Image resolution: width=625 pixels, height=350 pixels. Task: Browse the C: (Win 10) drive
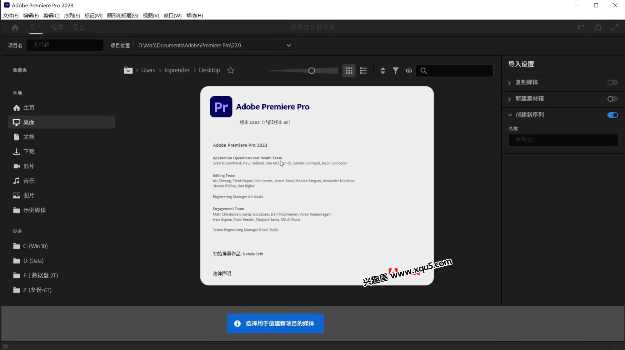[x=62, y=246]
